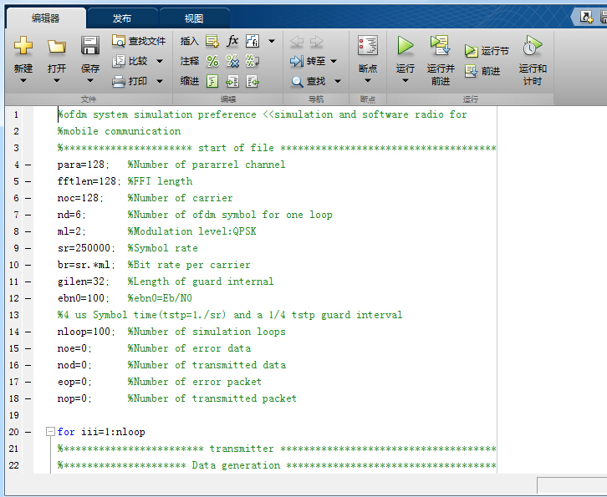Click the 运行节 run section button
Screen dimensions: 607x497
coord(487,51)
